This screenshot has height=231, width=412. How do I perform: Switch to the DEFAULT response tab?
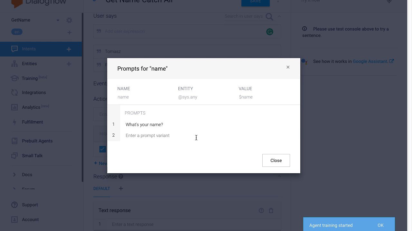tap(102, 189)
